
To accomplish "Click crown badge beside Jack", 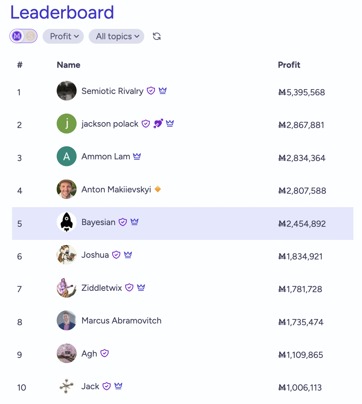I will [x=118, y=386].
